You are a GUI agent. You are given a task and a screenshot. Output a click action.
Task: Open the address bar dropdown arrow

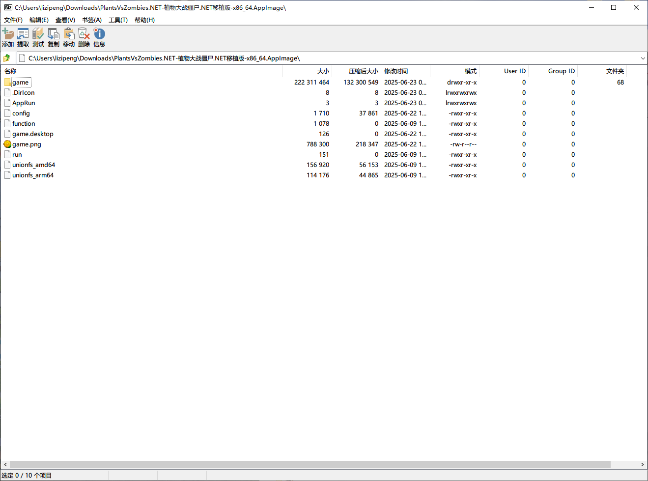(643, 58)
